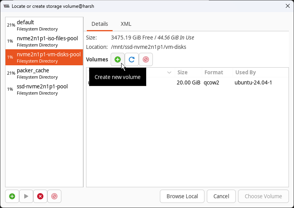The height and width of the screenshot is (208, 294).
Task: Sort volumes using the name column arrow
Action: [169, 72]
